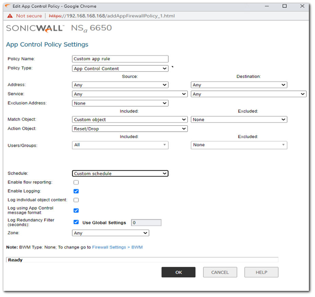315x297 pixels.
Task: Click the SonicWall favicon in title bar
Action: [x=7, y=6]
